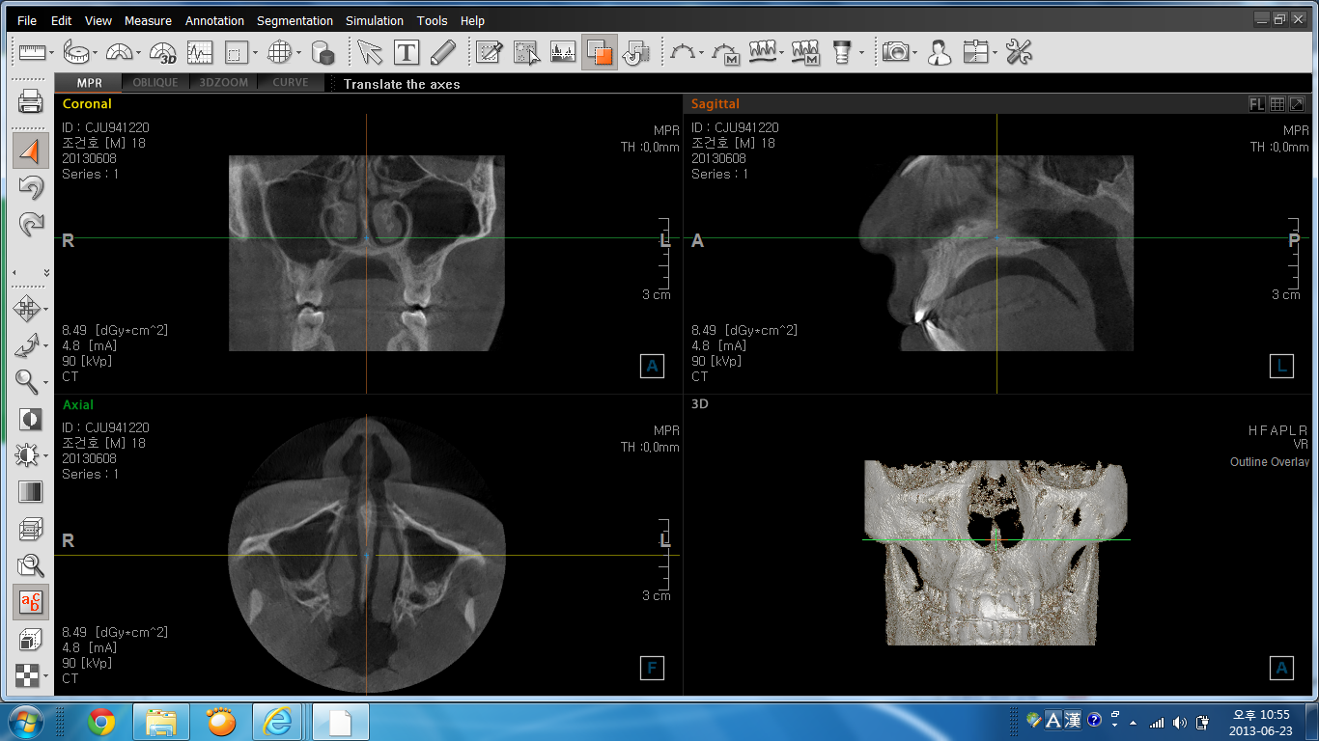
Task: Select the angle protractor tool
Action: [x=119, y=52]
